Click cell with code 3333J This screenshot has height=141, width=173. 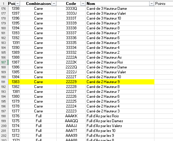71,14
